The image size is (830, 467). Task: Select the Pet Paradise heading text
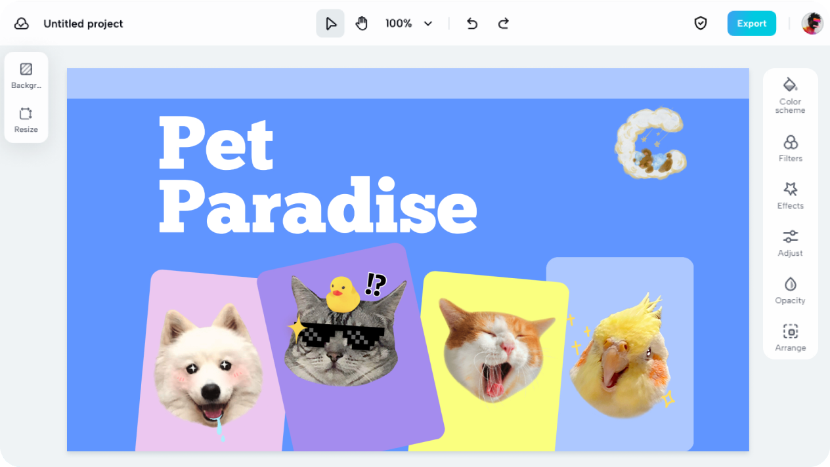(x=317, y=174)
